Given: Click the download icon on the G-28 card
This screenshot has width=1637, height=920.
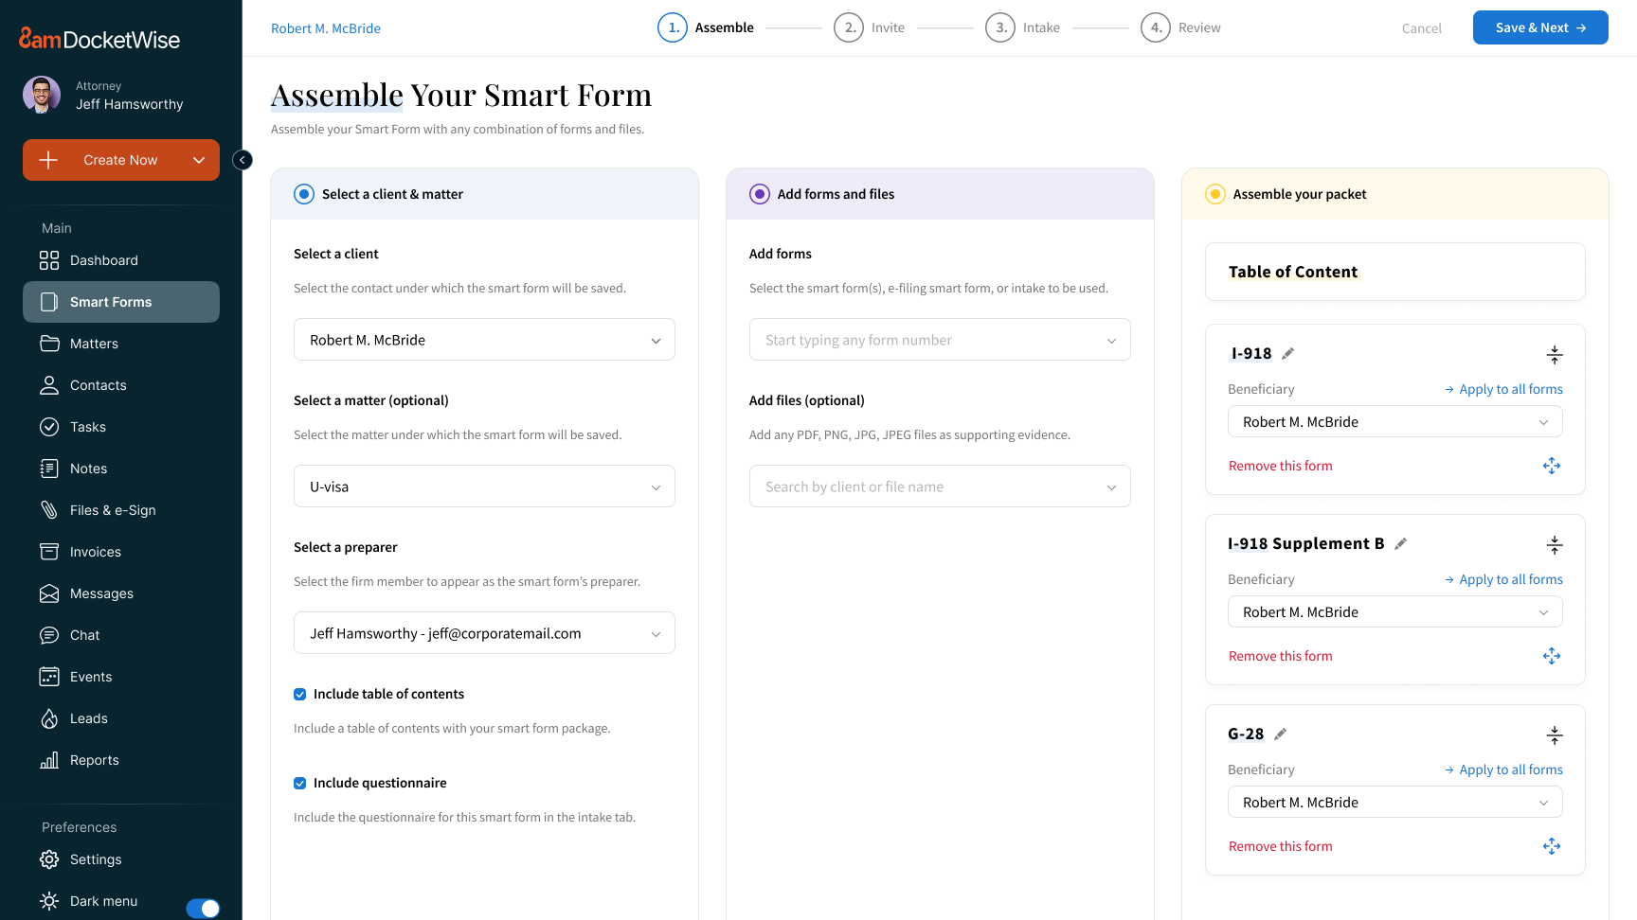Looking at the screenshot, I should click(1554, 734).
